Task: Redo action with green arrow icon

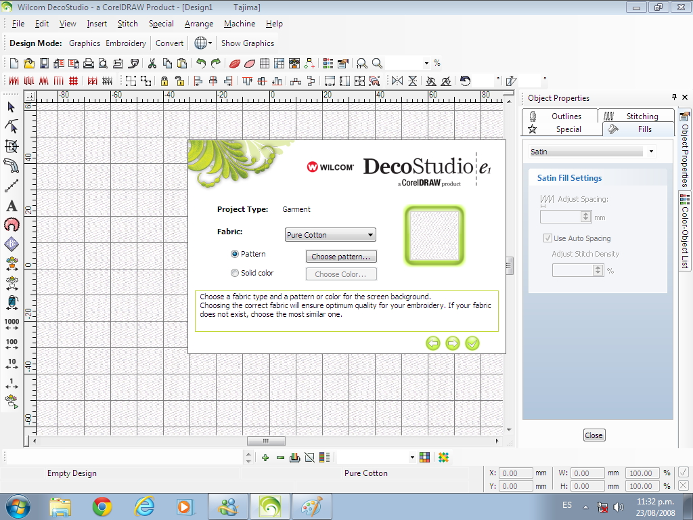Action: pos(216,63)
